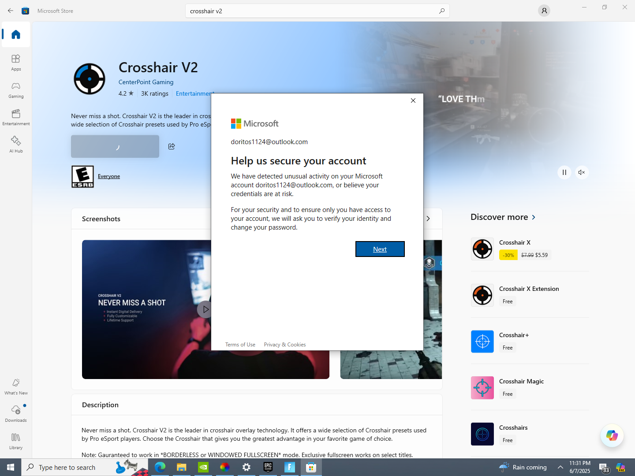
Task: Click the 3K ratings text
Action: pyautogui.click(x=155, y=93)
